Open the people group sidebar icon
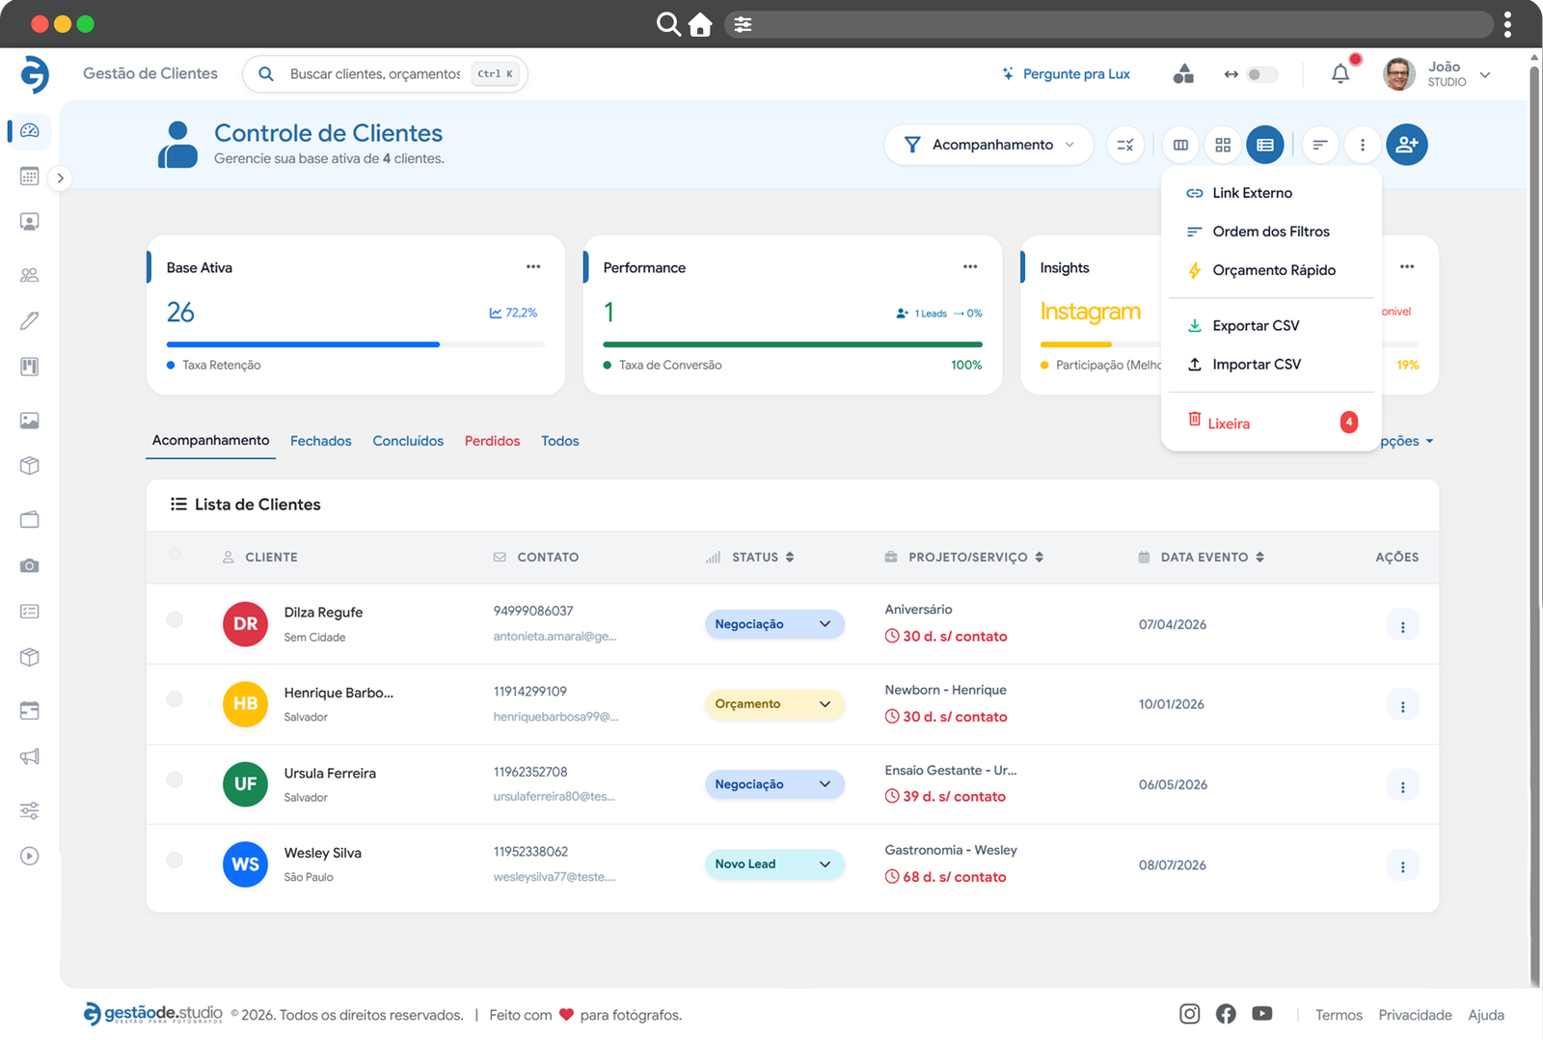The image size is (1543, 1040). click(x=30, y=275)
